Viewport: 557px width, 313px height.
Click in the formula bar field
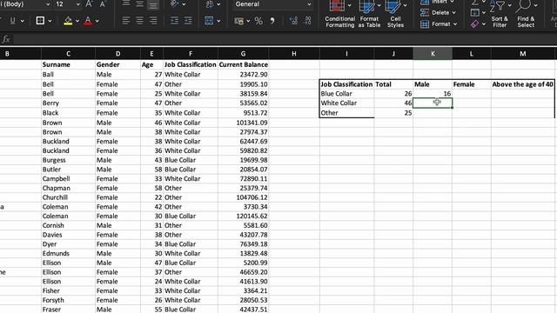pyautogui.click(x=285, y=39)
